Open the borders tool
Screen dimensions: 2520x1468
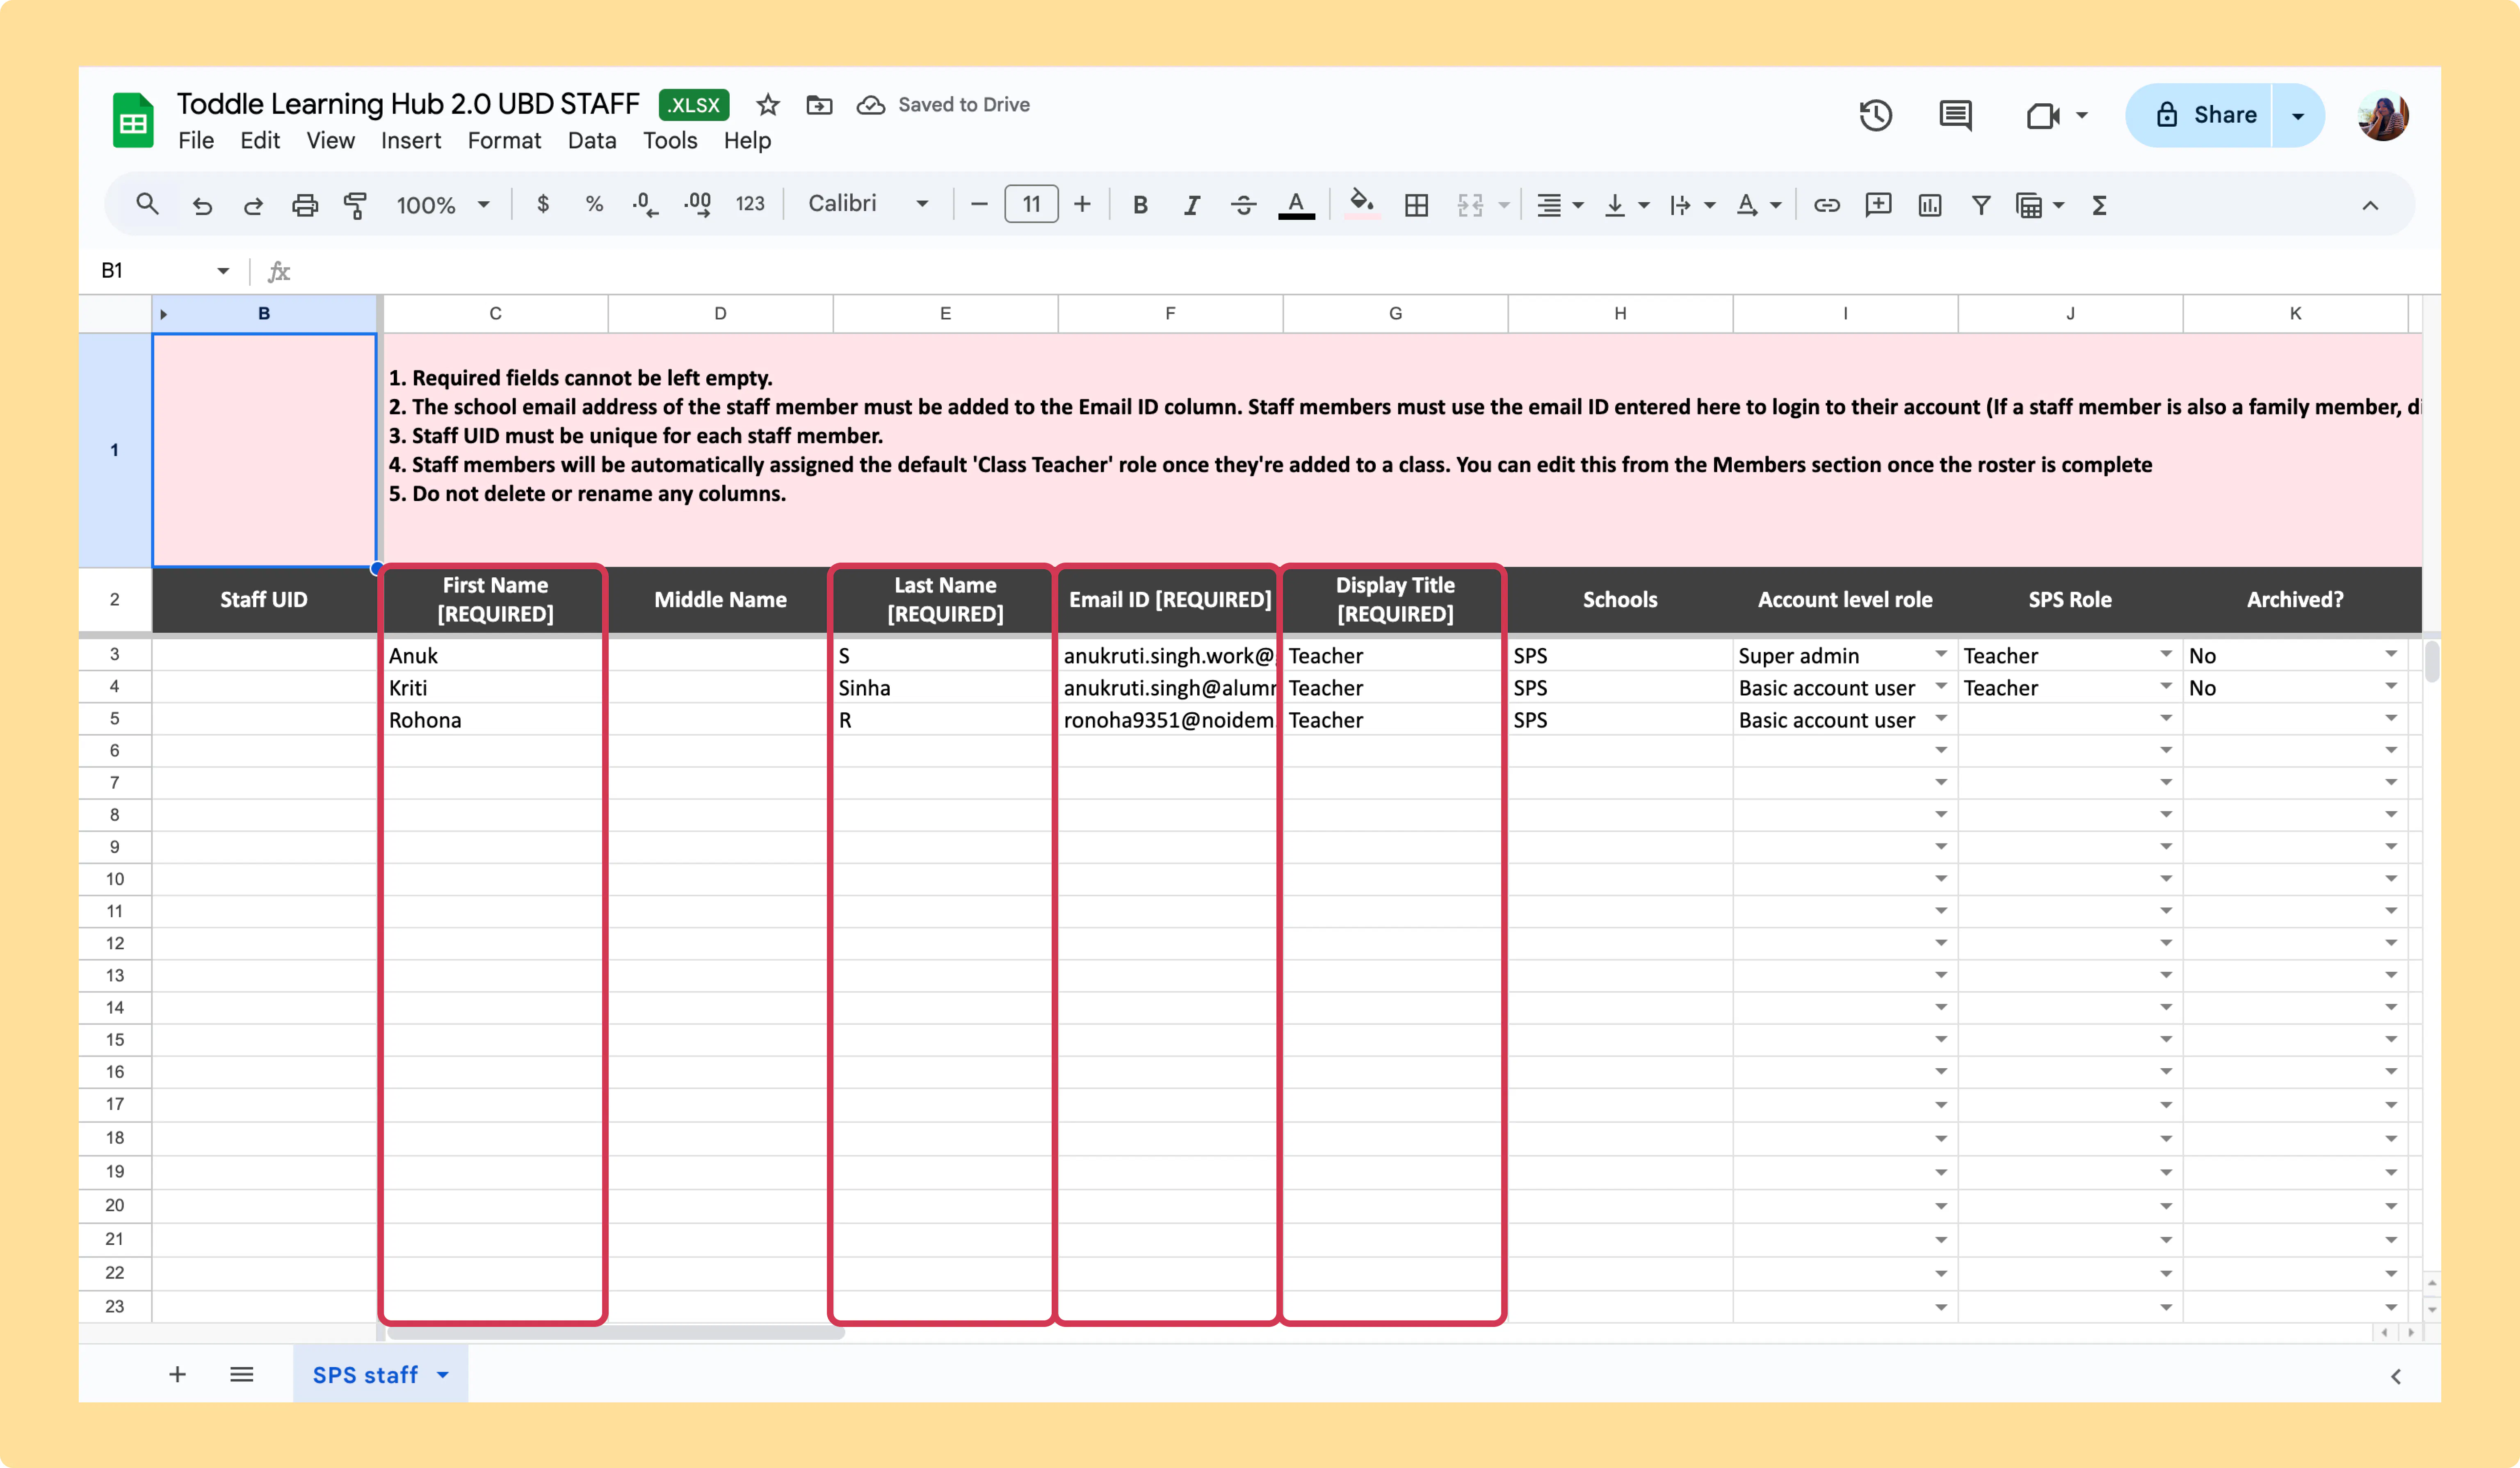coord(1416,206)
